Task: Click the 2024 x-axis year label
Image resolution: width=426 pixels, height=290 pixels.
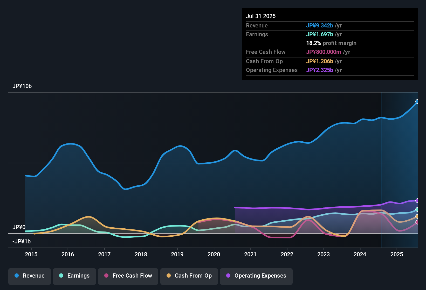Action: (360, 255)
